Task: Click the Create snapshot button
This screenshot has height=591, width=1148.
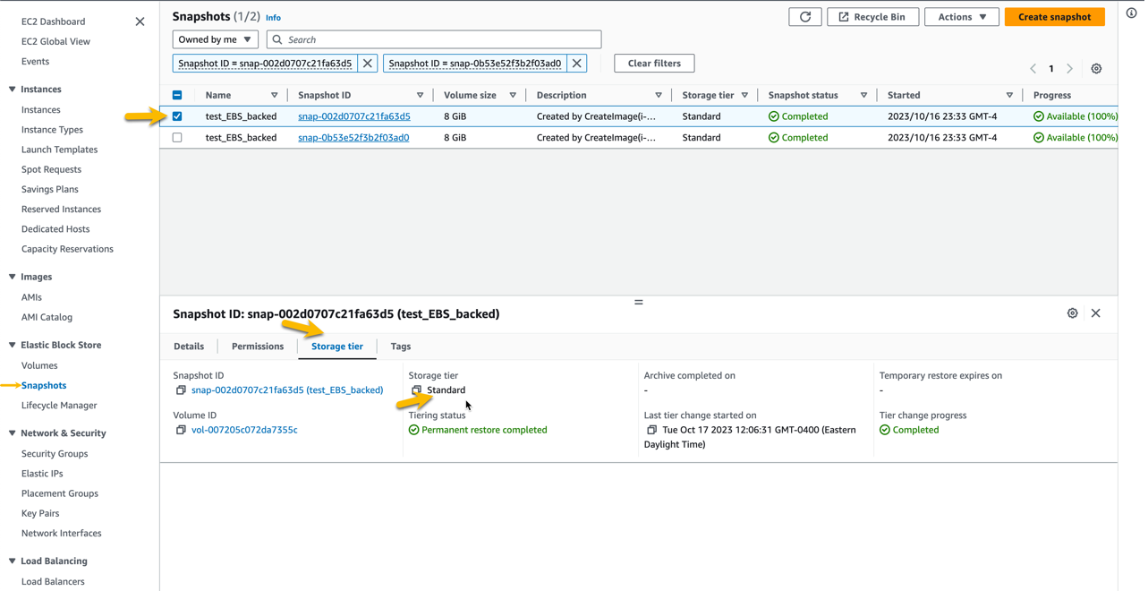Action: tap(1054, 16)
